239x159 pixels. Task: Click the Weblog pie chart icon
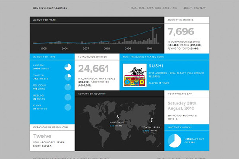pos(68,97)
